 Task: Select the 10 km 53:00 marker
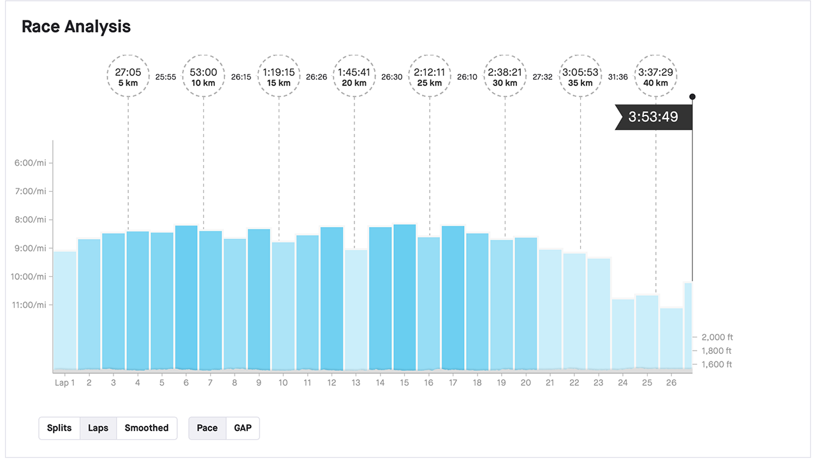(x=203, y=76)
